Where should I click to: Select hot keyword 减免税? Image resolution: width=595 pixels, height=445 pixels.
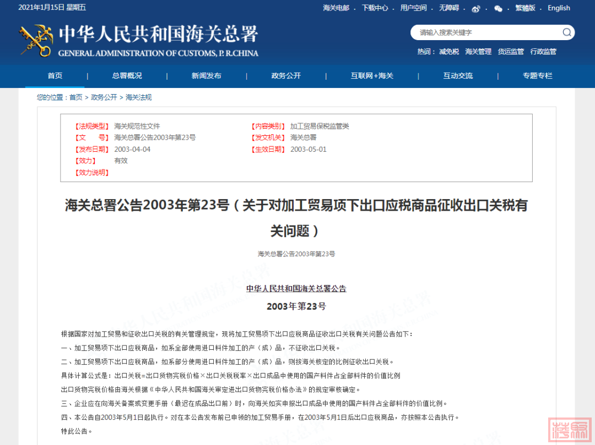tap(449, 52)
